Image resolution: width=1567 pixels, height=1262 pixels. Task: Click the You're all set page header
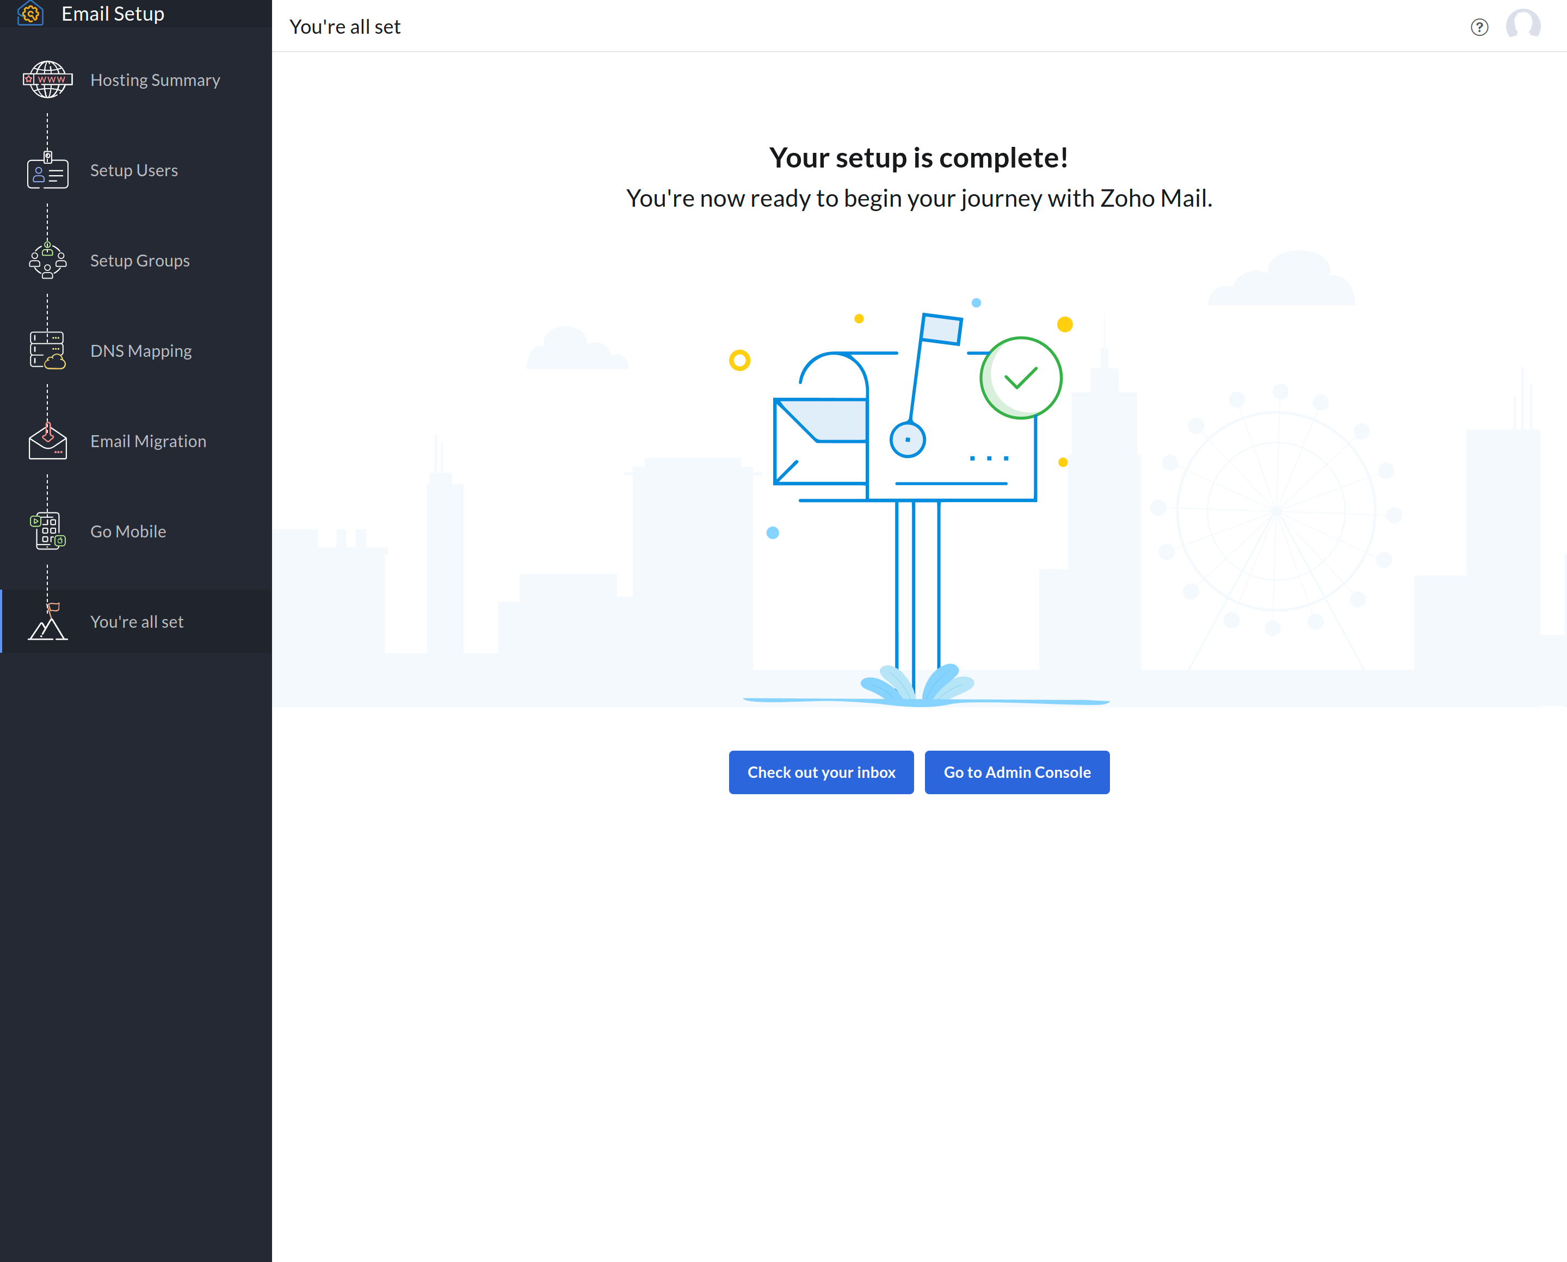tap(344, 27)
